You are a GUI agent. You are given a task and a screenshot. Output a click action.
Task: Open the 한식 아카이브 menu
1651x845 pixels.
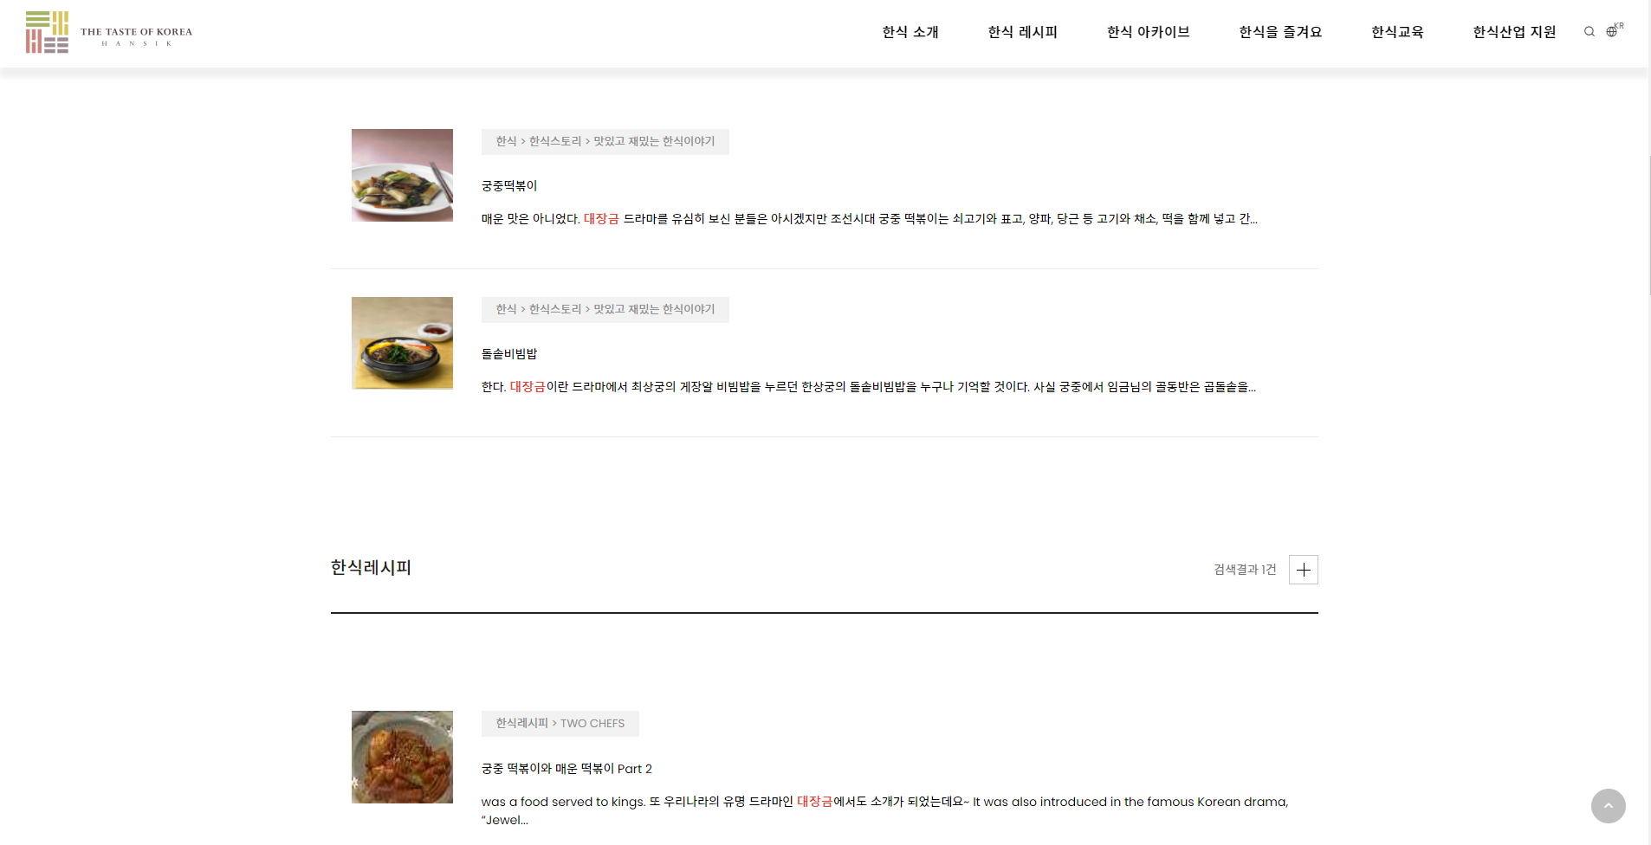pyautogui.click(x=1149, y=32)
